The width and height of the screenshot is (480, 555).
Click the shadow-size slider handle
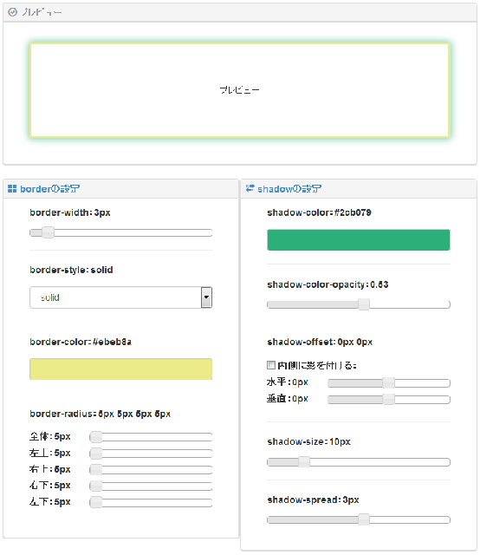[x=304, y=462]
